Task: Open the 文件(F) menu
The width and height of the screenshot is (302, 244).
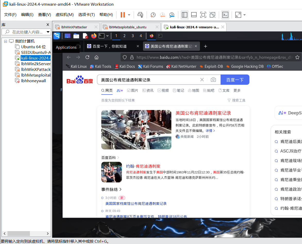Action: (10, 15)
